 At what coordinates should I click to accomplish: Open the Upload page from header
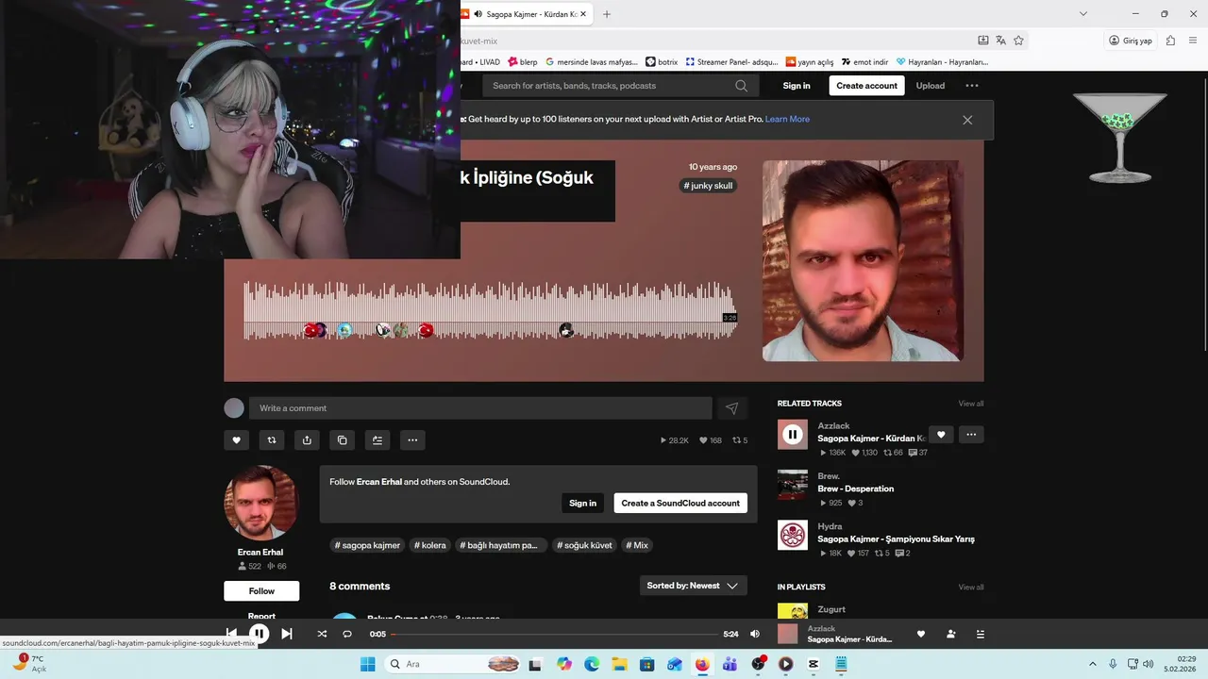pyautogui.click(x=931, y=86)
